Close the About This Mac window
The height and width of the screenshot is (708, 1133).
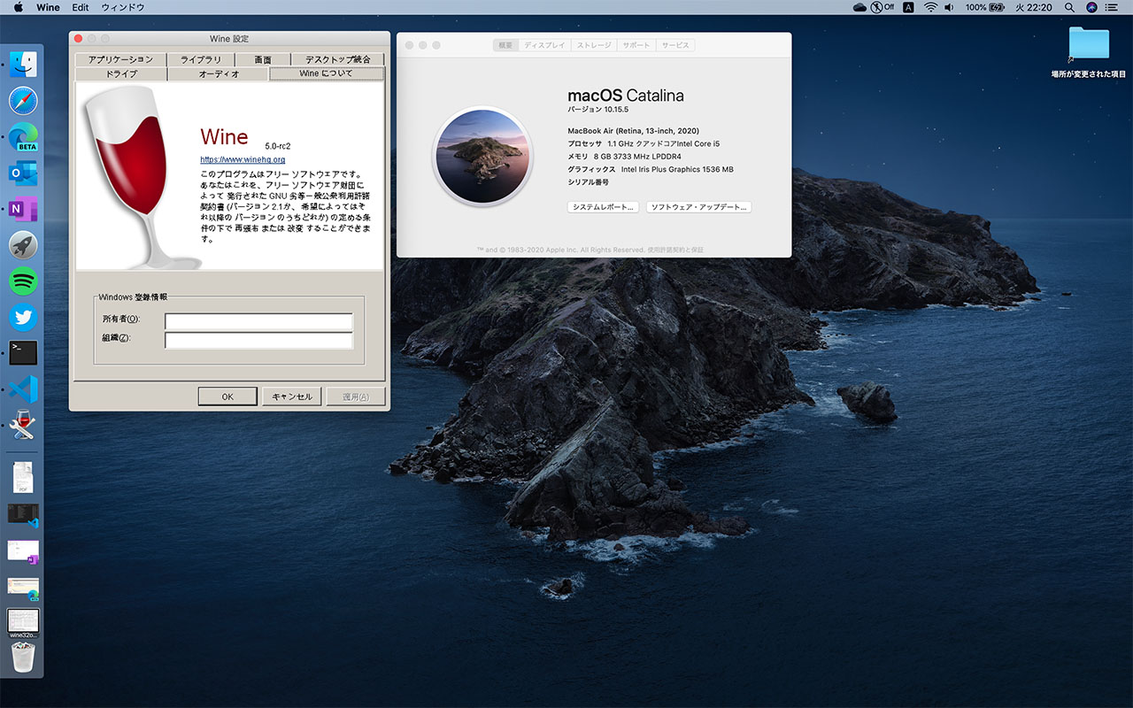click(x=408, y=45)
